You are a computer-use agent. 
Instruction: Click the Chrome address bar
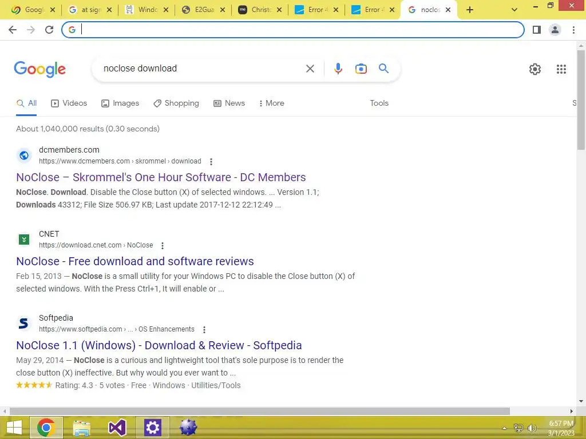(293, 30)
